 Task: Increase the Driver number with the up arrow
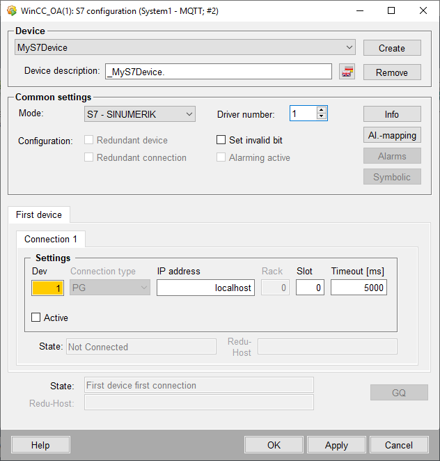[x=321, y=110]
